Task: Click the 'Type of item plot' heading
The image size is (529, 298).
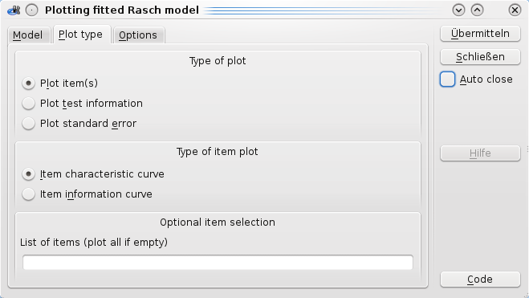Action: click(218, 152)
